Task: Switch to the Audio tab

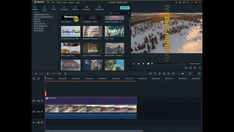Action: pyautogui.click(x=44, y=8)
